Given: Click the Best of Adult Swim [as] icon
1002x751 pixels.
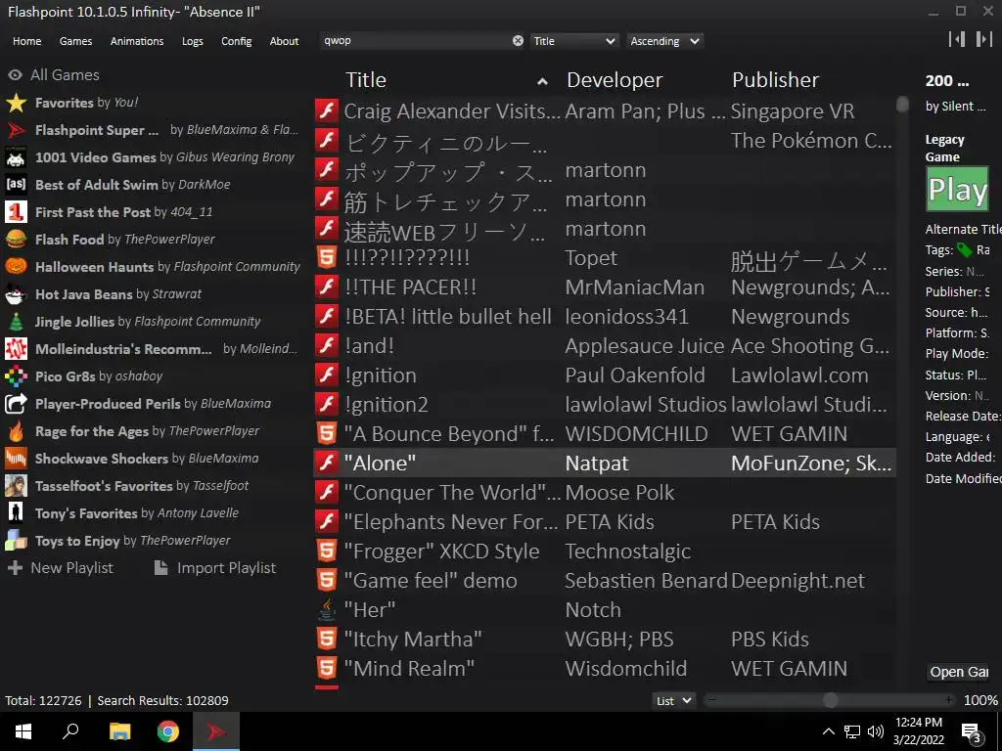Looking at the screenshot, I should [16, 185].
